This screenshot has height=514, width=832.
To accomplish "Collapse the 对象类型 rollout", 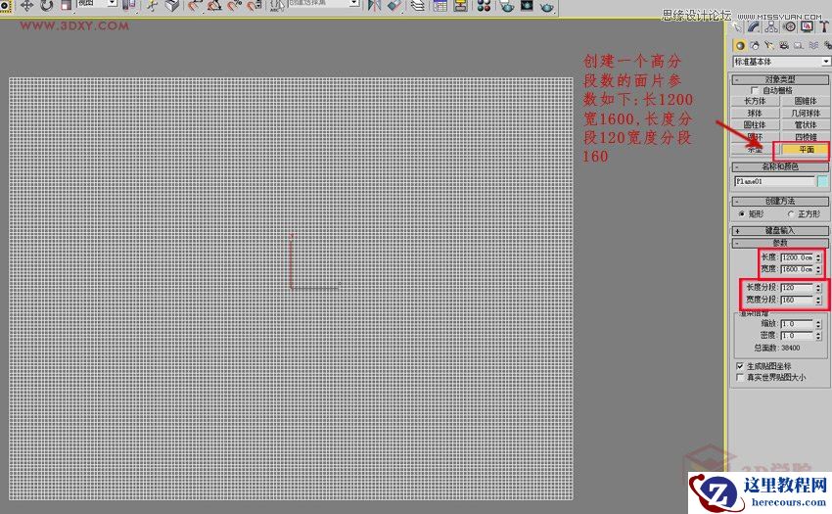I will [780, 79].
